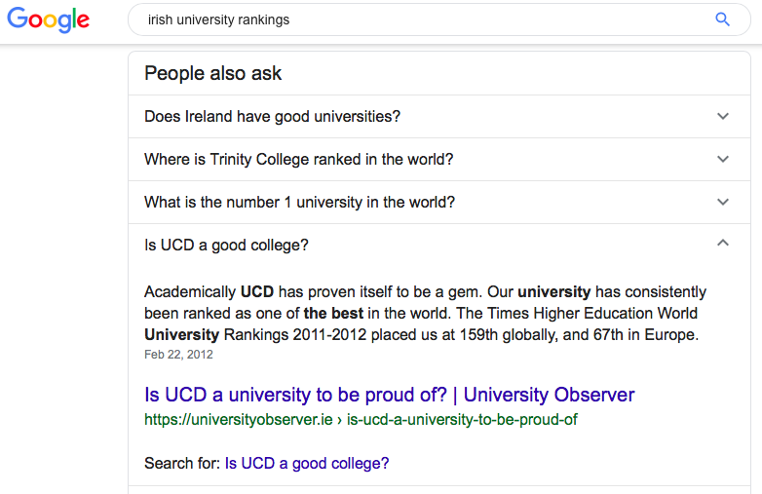
Task: Click the Google logo
Action: click(x=48, y=19)
